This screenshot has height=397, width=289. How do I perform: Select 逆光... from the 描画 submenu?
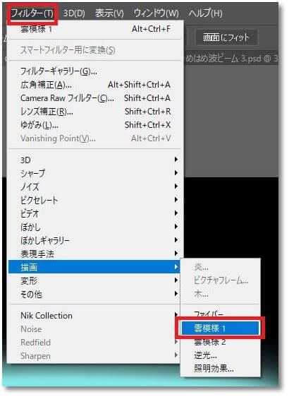220,355
